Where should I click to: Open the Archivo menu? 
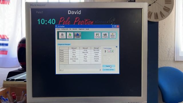coord(58,29)
